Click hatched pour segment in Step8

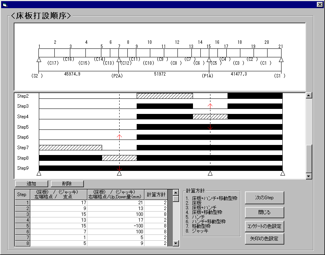[119, 158]
